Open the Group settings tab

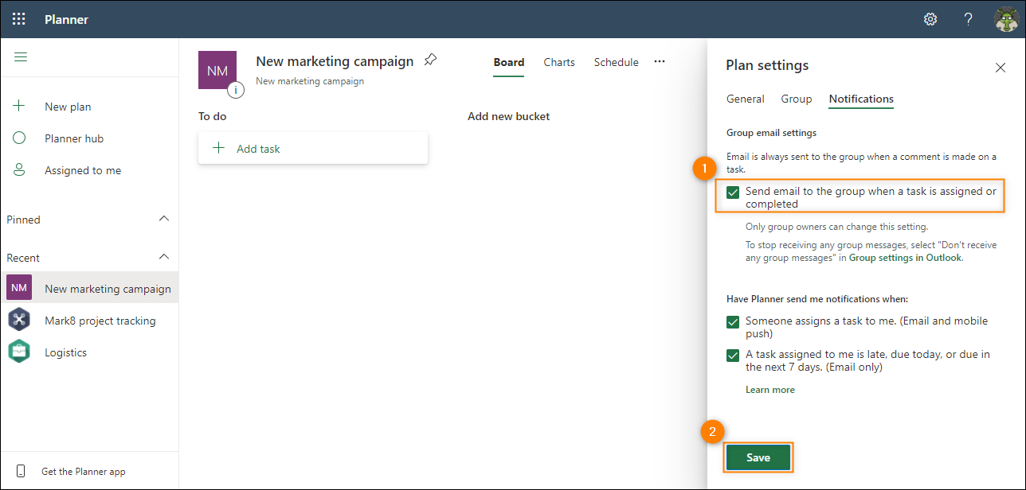point(797,99)
